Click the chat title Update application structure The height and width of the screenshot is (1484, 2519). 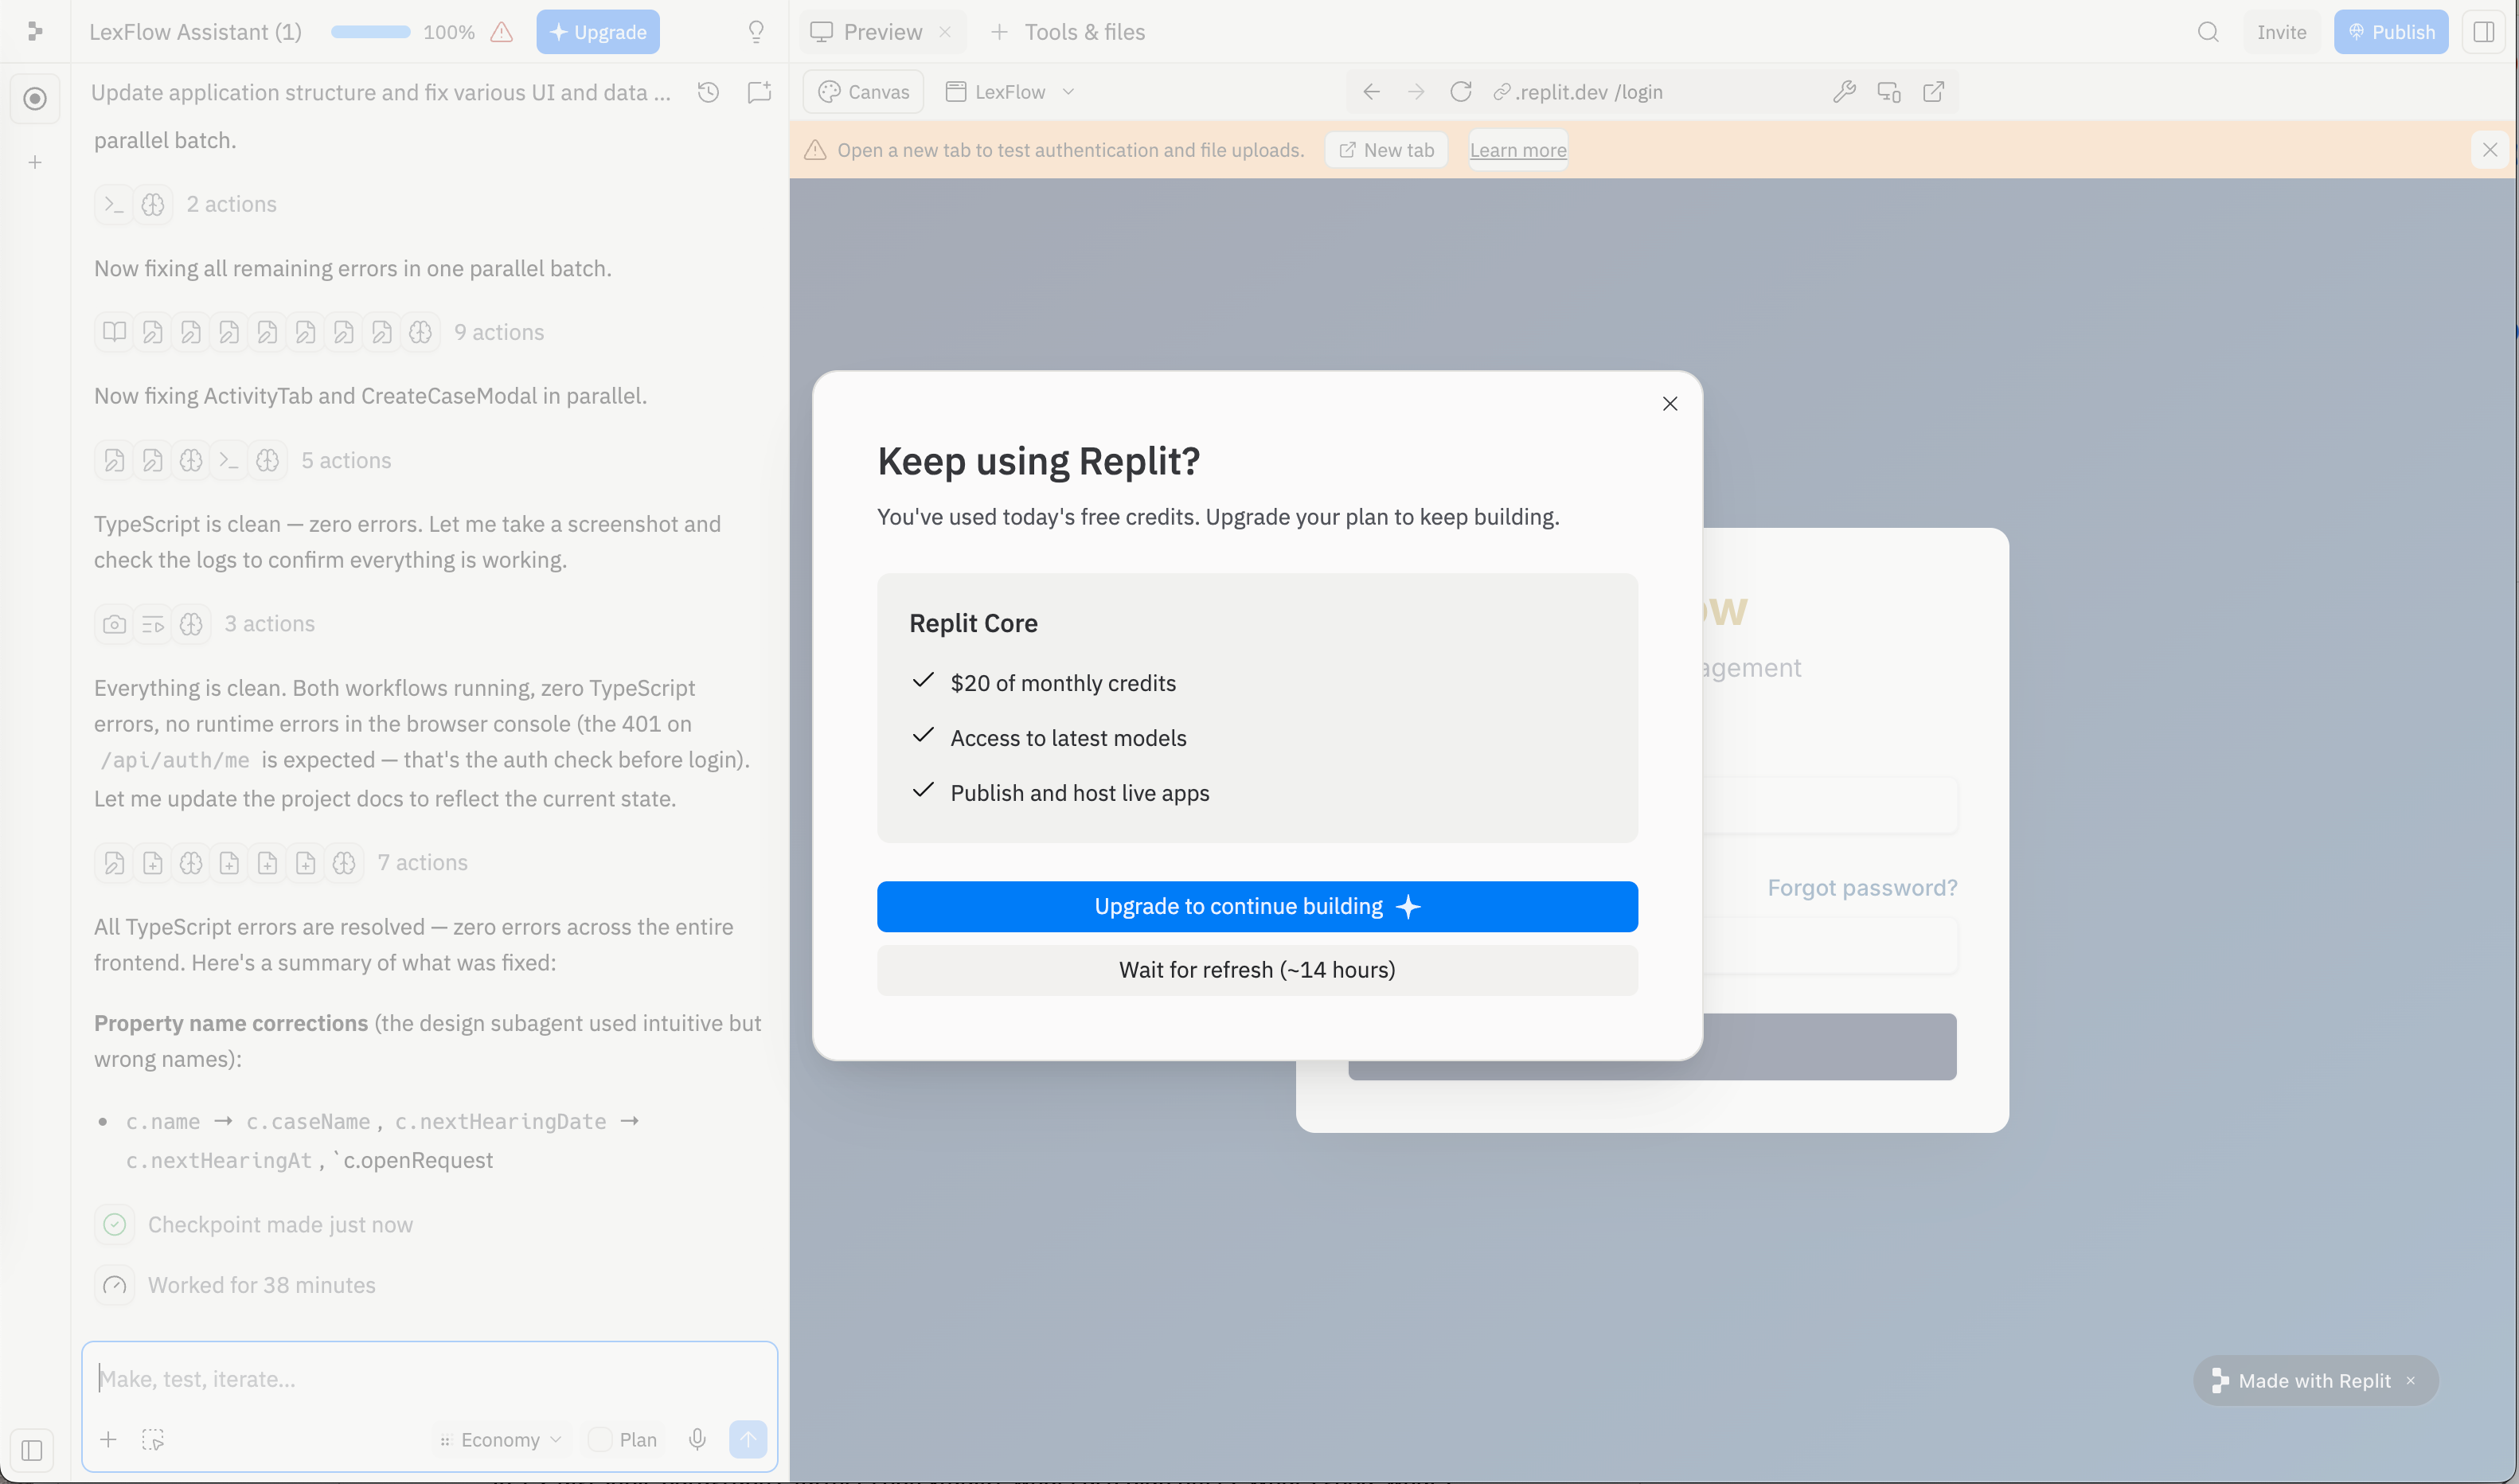tap(381, 92)
